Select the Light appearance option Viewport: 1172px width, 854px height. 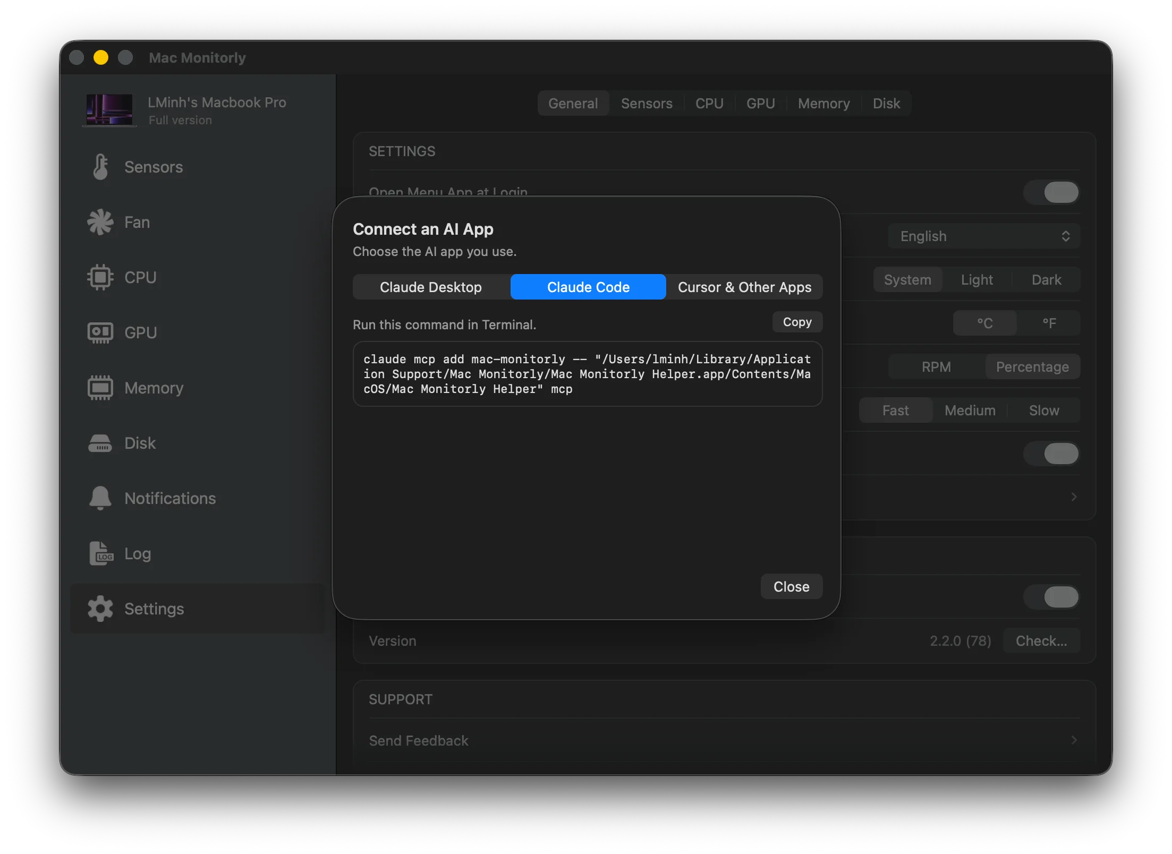pyautogui.click(x=976, y=279)
